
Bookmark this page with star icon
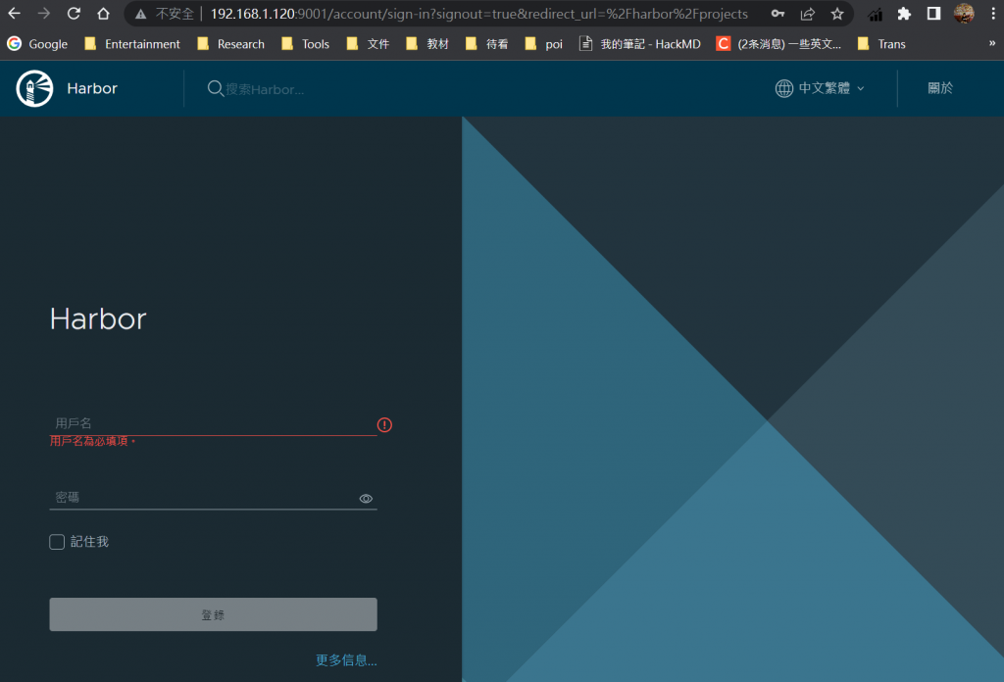(837, 14)
